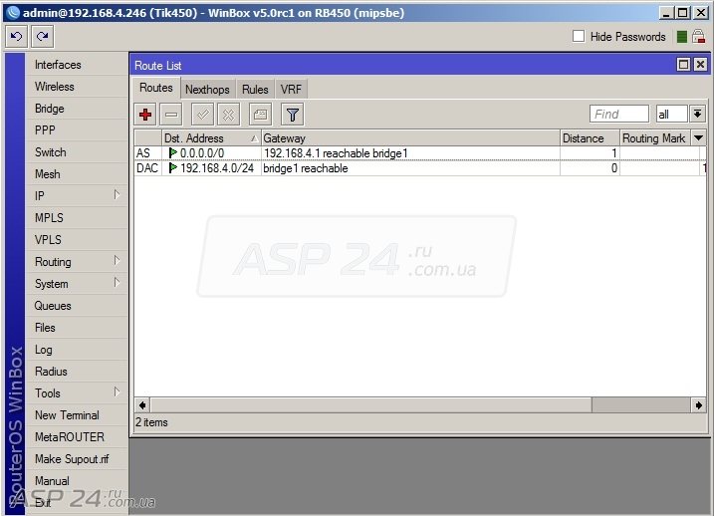
Task: Click the checkmark enable route icon
Action: pos(202,115)
